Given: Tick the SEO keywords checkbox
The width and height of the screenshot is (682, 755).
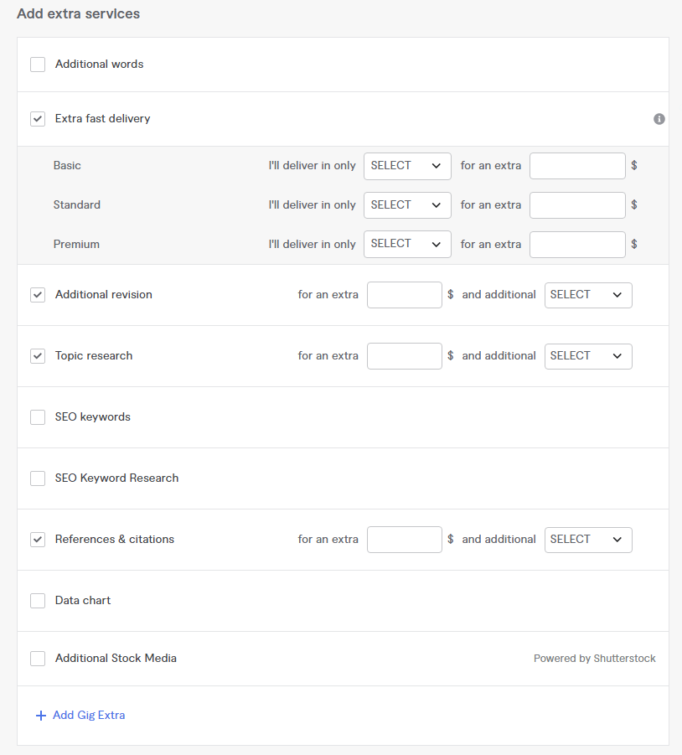Looking at the screenshot, I should click(38, 417).
